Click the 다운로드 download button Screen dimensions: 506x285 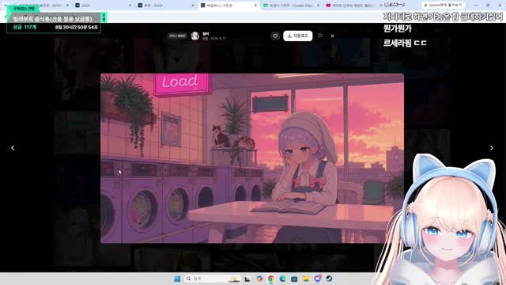[x=298, y=36]
